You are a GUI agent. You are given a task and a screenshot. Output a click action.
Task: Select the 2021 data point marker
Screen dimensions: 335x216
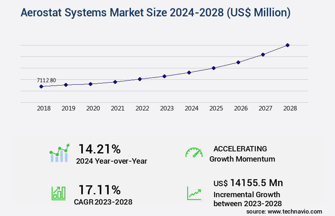115,82
